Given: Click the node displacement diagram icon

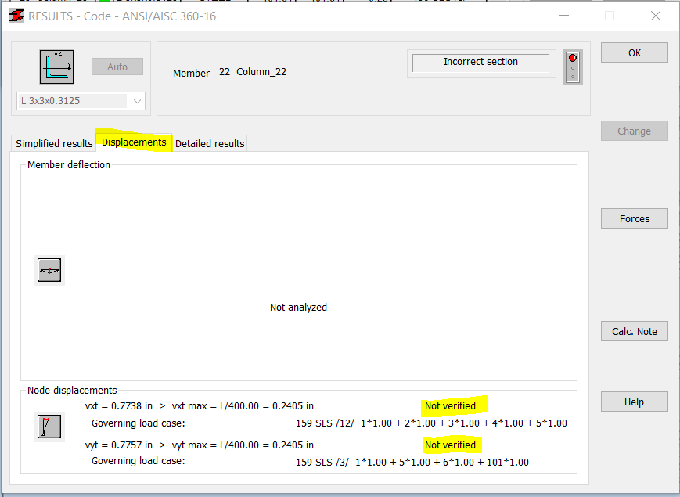Looking at the screenshot, I should (x=49, y=428).
